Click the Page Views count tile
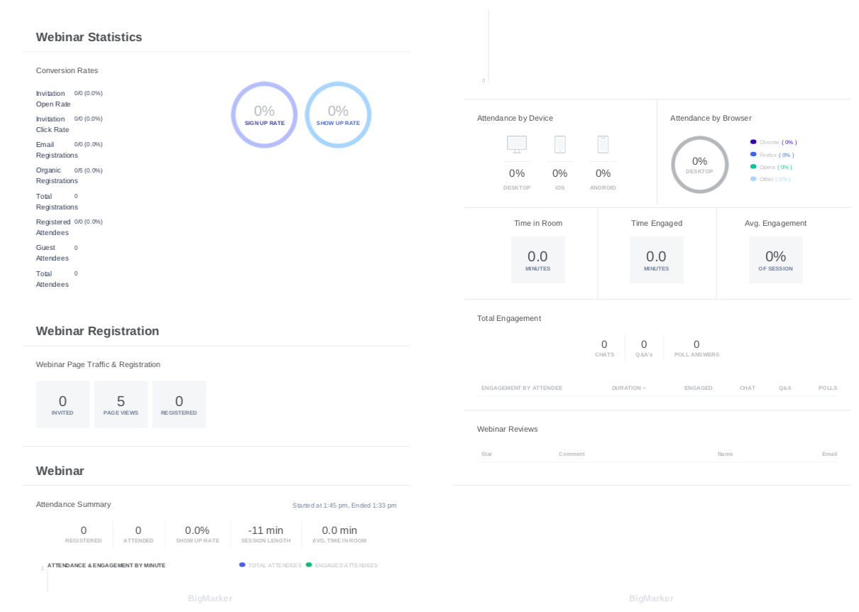Image resolution: width=859 pixels, height=612 pixels. pos(121,405)
